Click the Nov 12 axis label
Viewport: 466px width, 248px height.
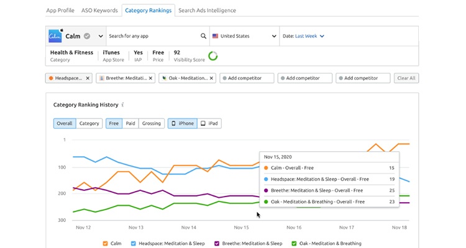click(83, 228)
